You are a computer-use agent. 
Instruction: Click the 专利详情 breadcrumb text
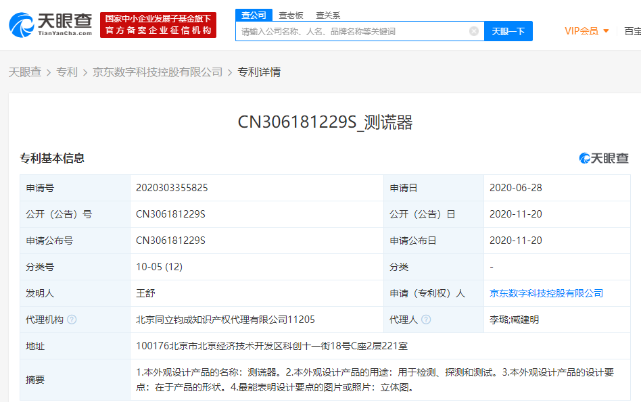tap(259, 72)
